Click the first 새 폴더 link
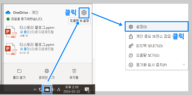The height and width of the screenshot is (95, 192). 24,32
